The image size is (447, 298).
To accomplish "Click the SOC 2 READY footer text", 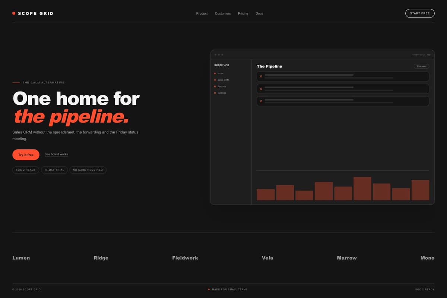I will click(x=425, y=289).
